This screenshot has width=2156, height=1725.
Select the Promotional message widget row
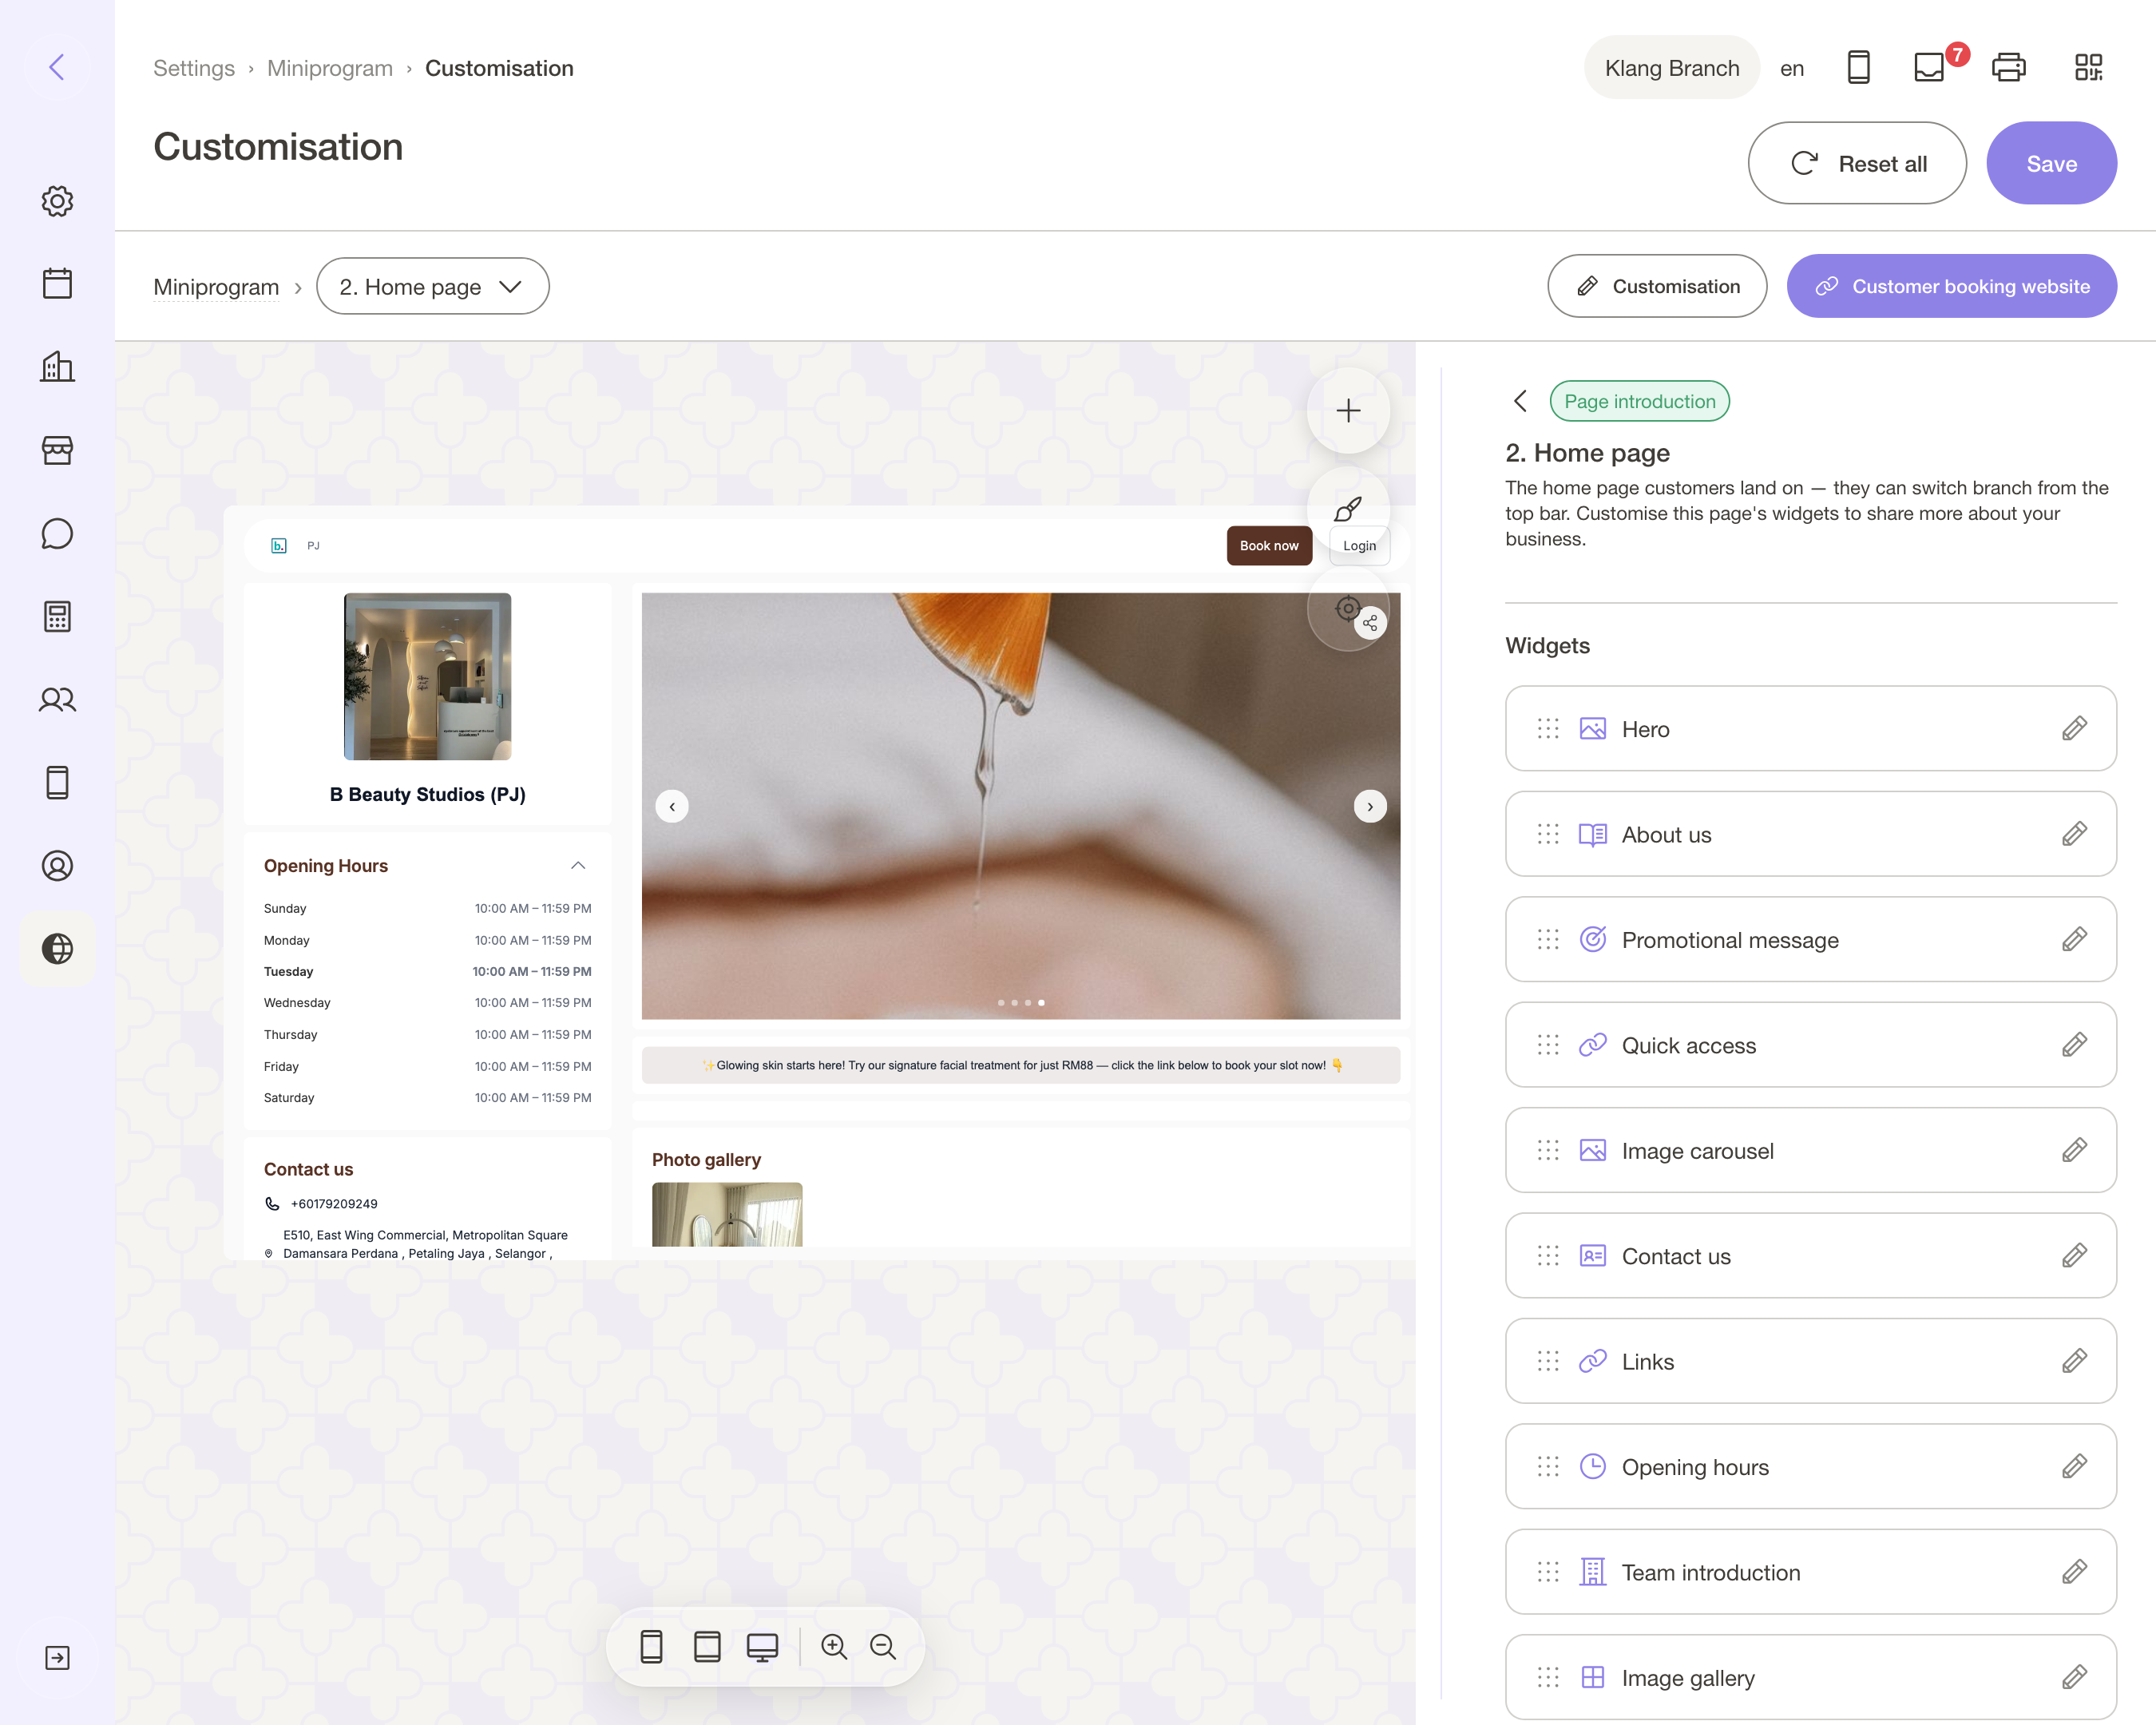(x=1810, y=939)
